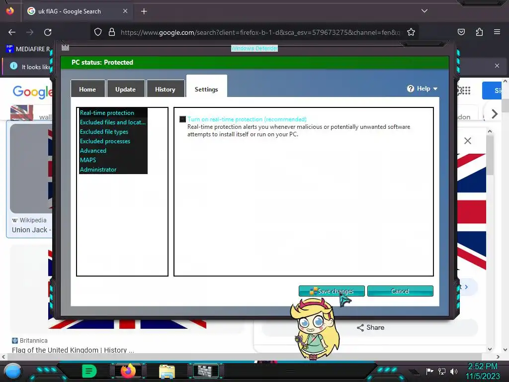Click the Firefox forward arrow
The image size is (509, 382).
point(30,32)
